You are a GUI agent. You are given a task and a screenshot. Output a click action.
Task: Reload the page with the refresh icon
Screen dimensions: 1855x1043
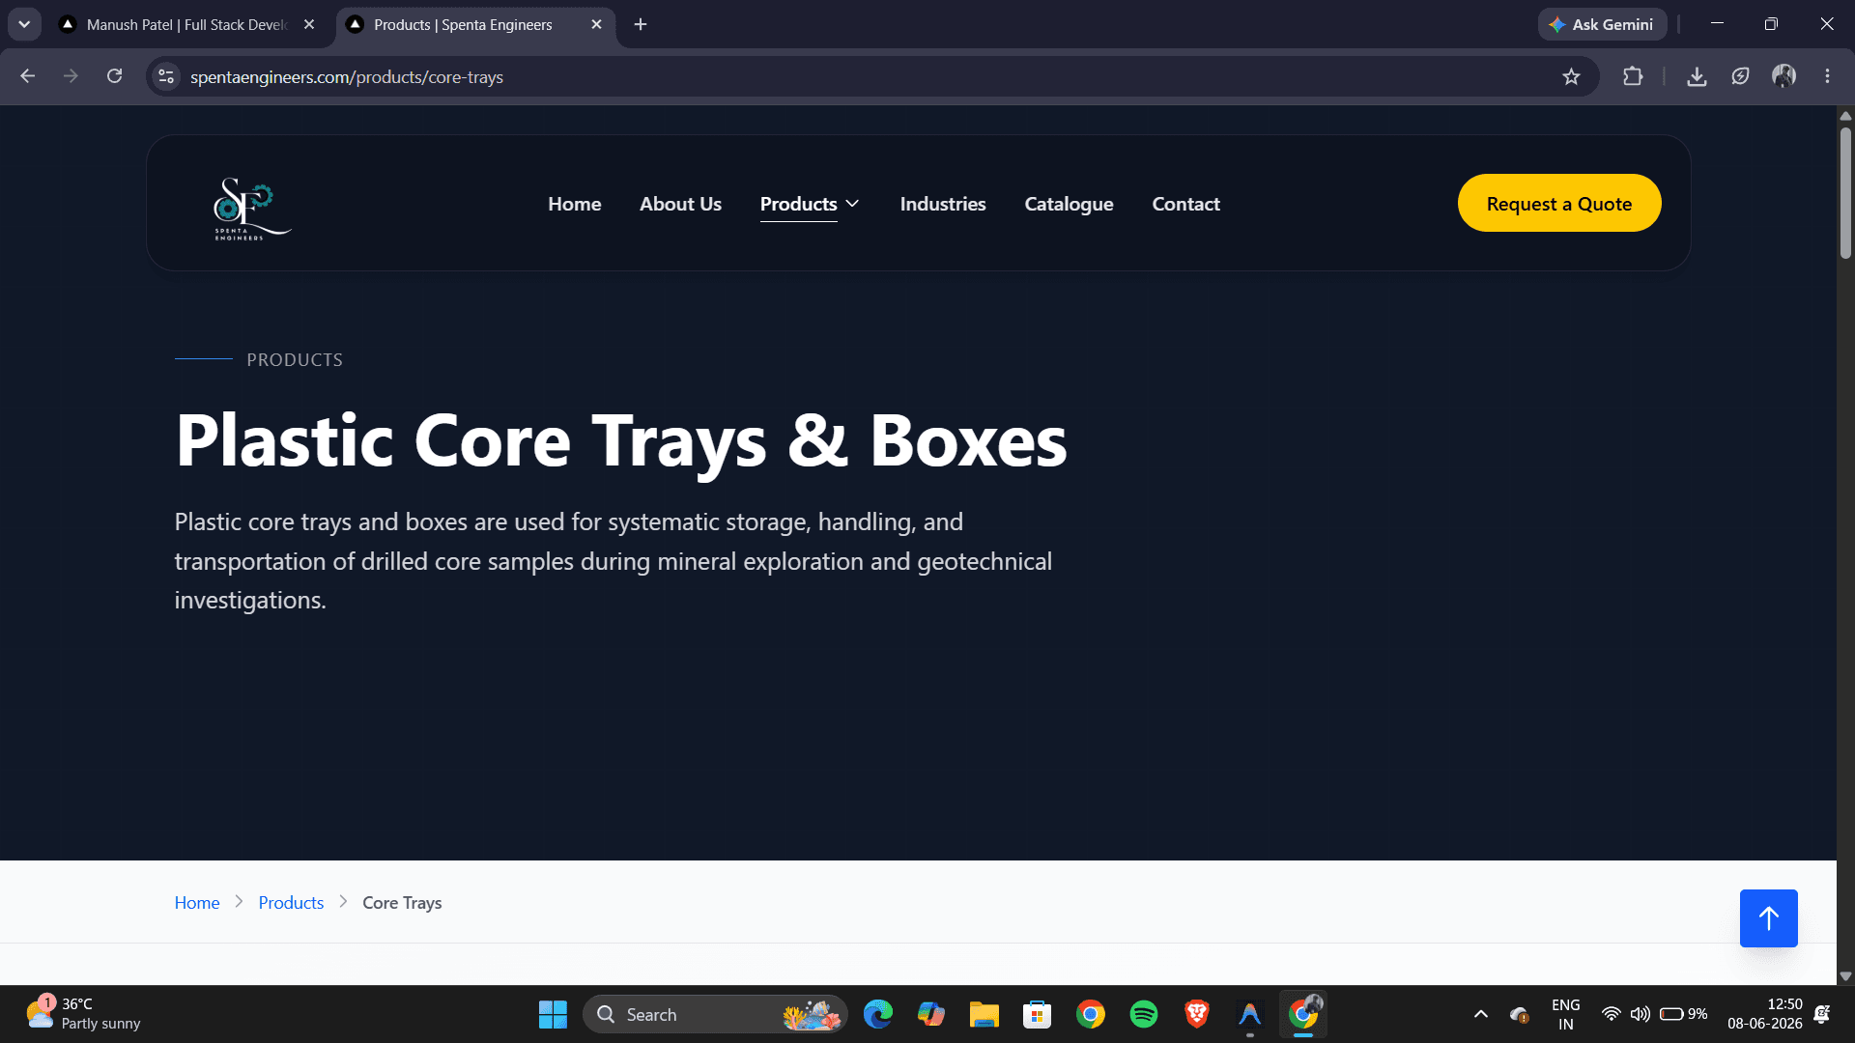point(114,76)
